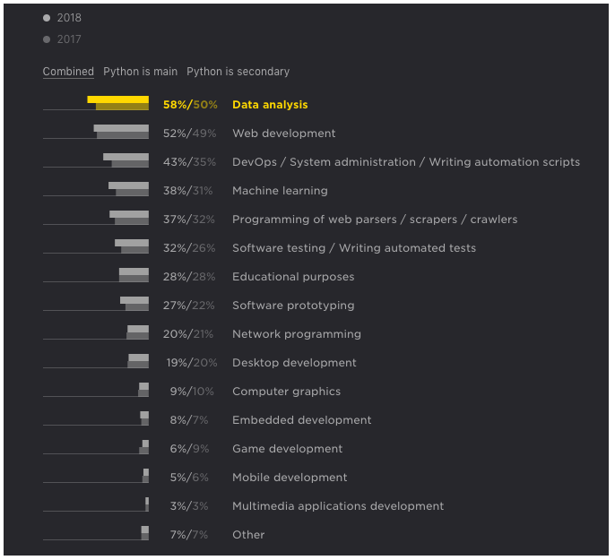The height and width of the screenshot is (560, 615).
Task: Select the Educational purposes bar
Action: 134,275
